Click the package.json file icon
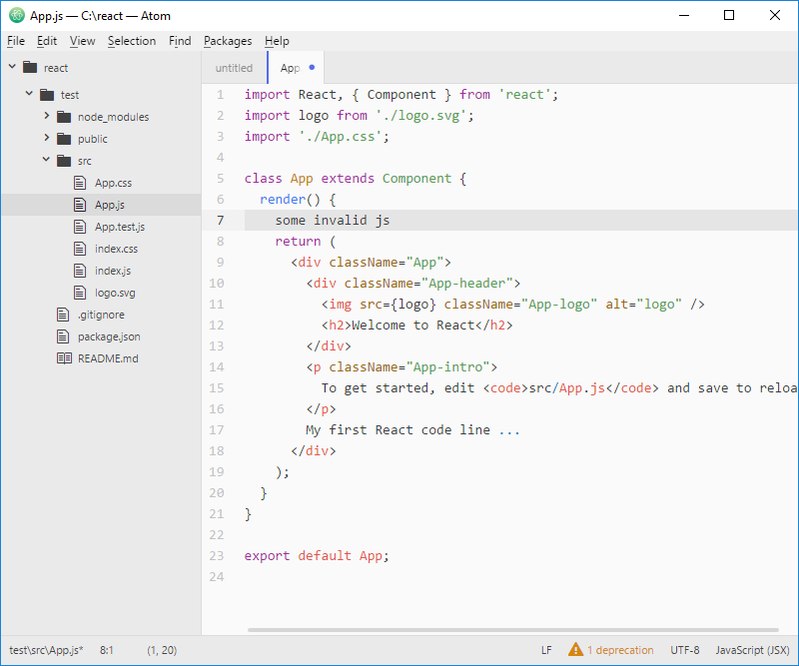Image resolution: width=799 pixels, height=666 pixels. click(64, 336)
